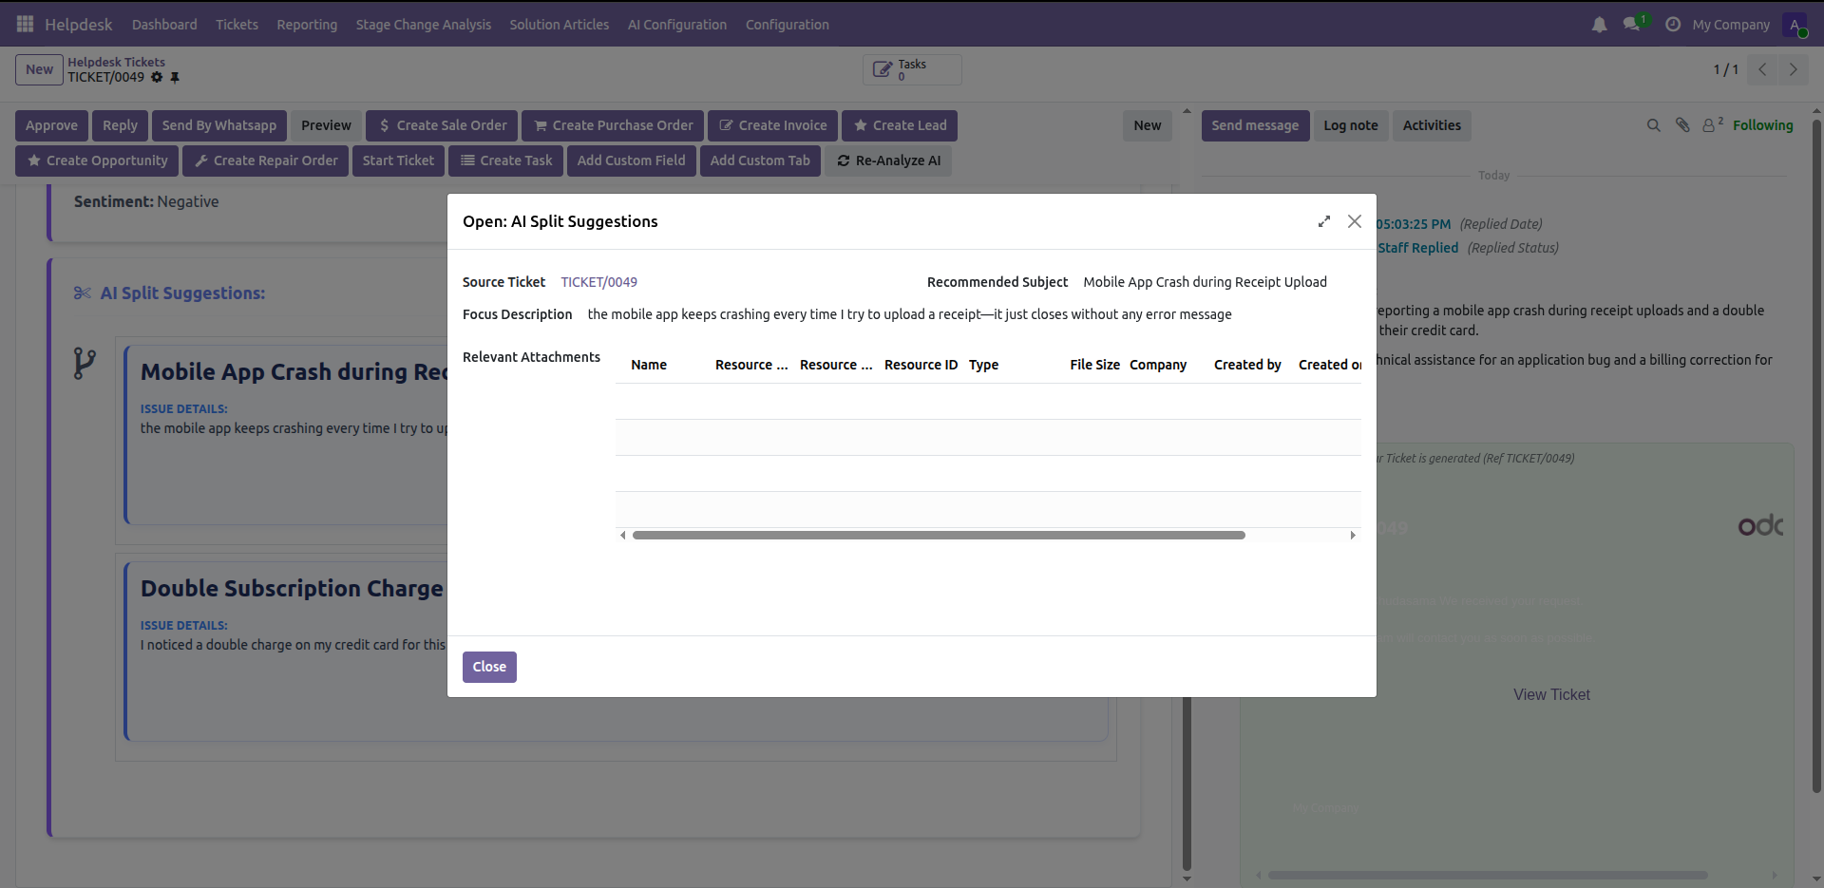The height and width of the screenshot is (888, 1824).
Task: Sort attachments by Type column
Action: coord(983,365)
